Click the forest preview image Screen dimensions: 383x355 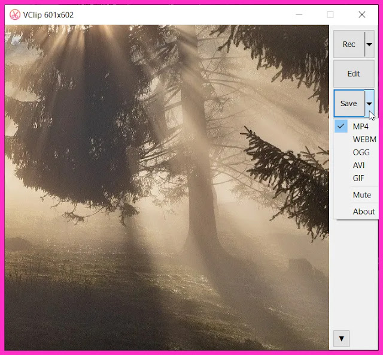pos(167,187)
